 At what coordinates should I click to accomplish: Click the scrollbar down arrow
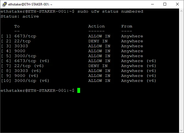click(181, 131)
